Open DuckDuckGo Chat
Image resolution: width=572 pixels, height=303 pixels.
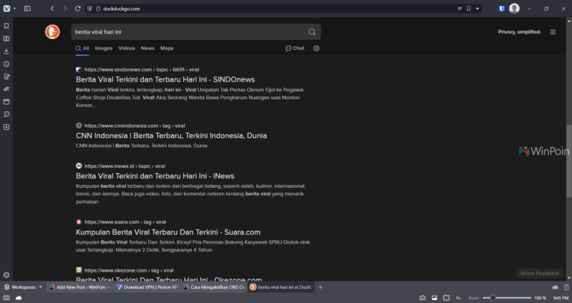point(295,48)
